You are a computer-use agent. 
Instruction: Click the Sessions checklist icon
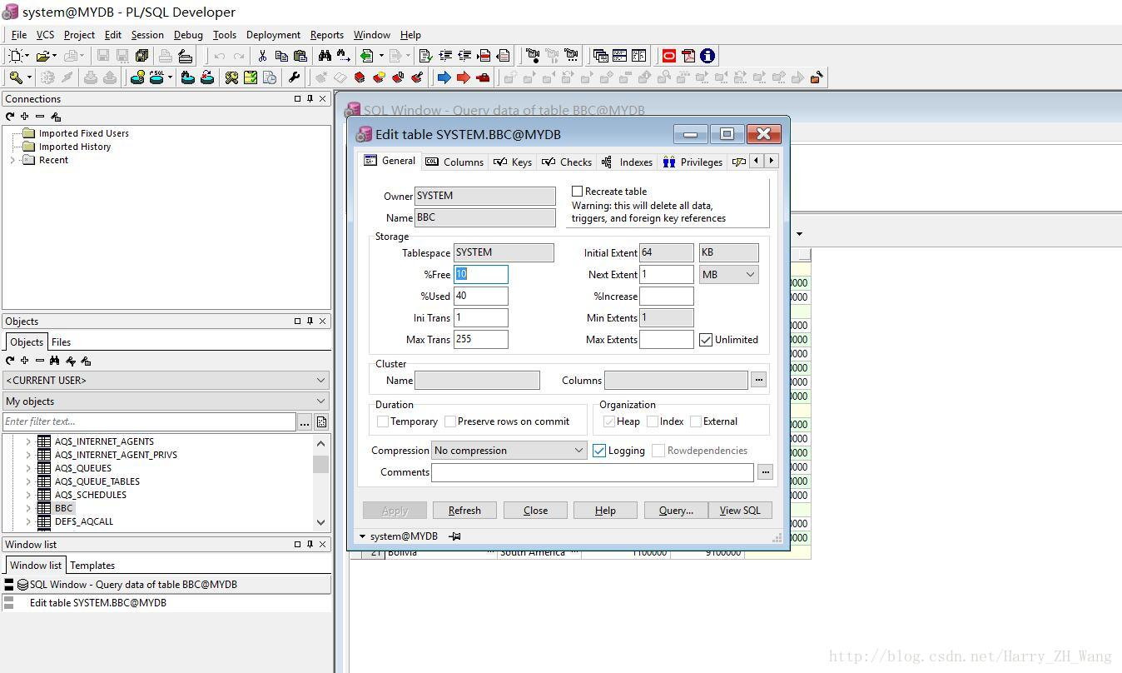(250, 77)
